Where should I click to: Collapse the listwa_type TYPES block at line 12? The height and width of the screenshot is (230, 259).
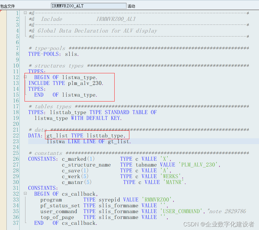click(25, 77)
